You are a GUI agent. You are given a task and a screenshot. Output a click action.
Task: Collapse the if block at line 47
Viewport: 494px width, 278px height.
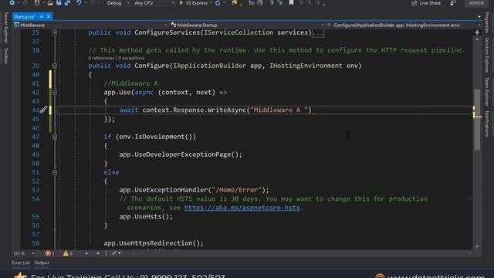pos(55,137)
